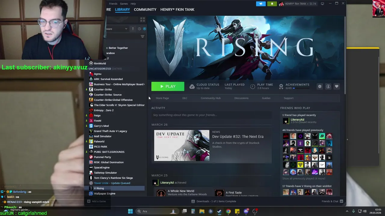Go to the COMMUNITY tab
Viewport: 385px width, 216px height.
click(145, 10)
